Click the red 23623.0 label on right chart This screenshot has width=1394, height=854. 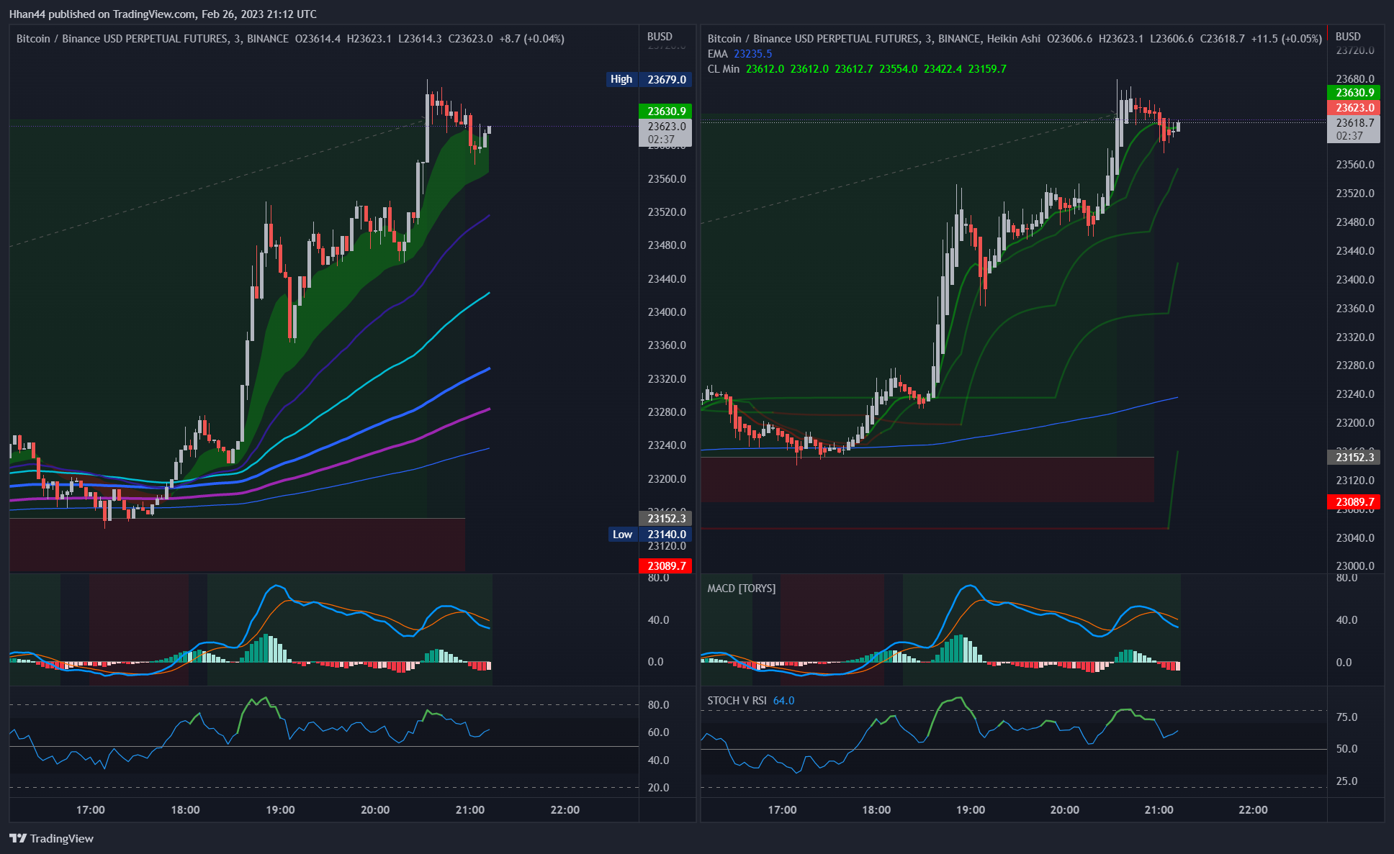[1354, 107]
